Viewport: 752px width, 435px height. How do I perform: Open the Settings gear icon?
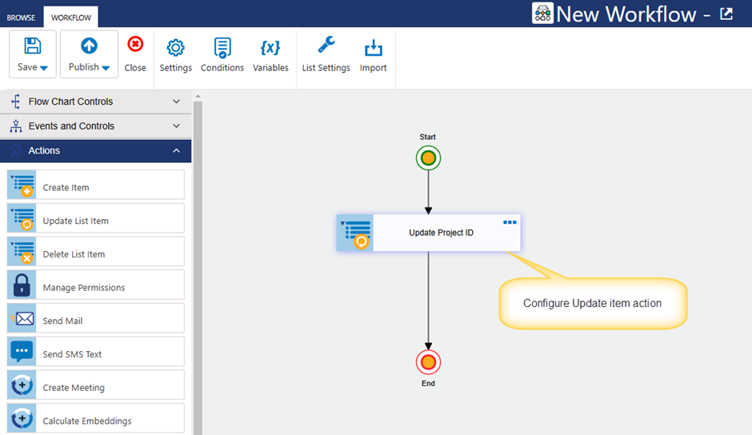pos(175,47)
